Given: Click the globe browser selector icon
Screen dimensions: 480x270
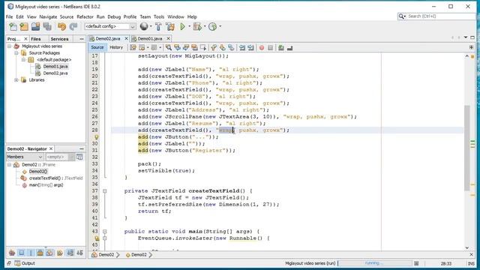Looking at the screenshot, I should point(144,27).
